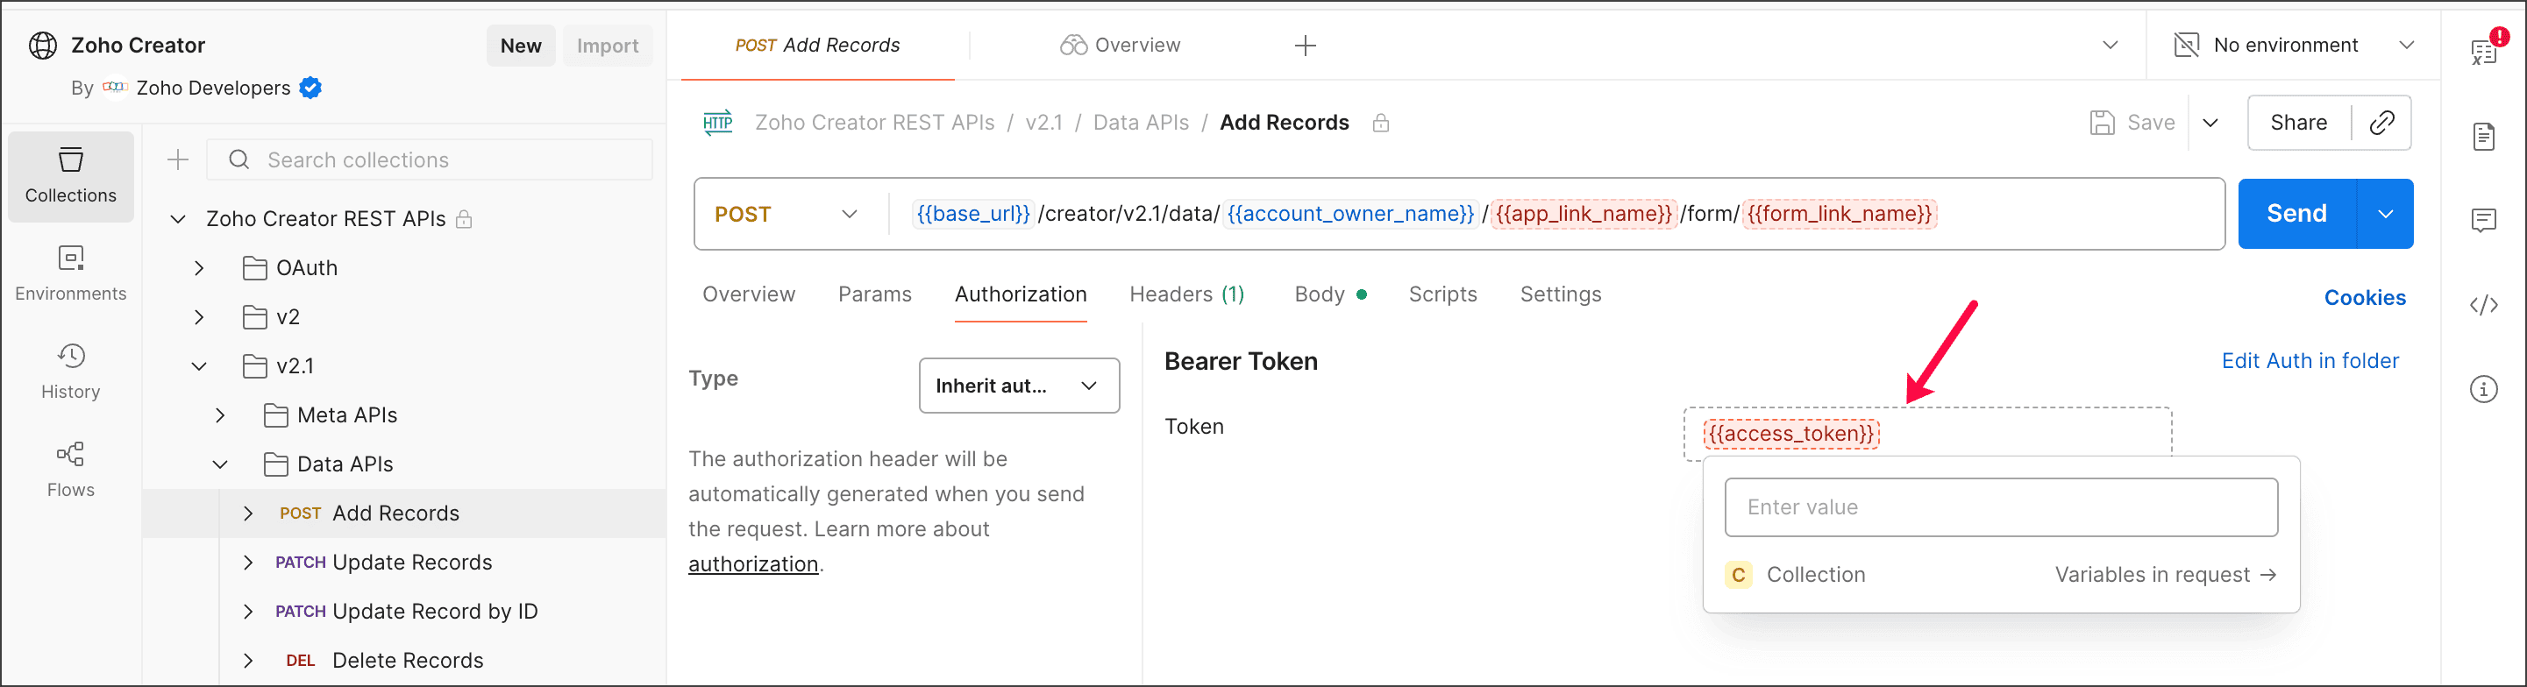The height and width of the screenshot is (687, 2527).
Task: Open the Collections sidebar panel
Action: 71,175
